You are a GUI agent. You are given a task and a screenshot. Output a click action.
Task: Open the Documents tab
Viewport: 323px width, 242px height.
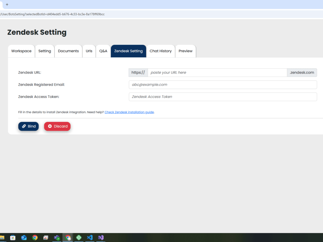pyautogui.click(x=68, y=51)
